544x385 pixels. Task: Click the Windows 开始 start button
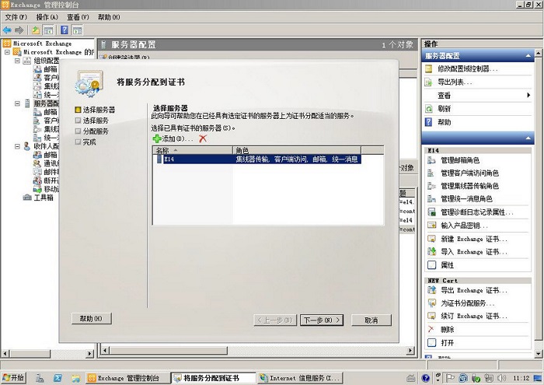point(13,378)
